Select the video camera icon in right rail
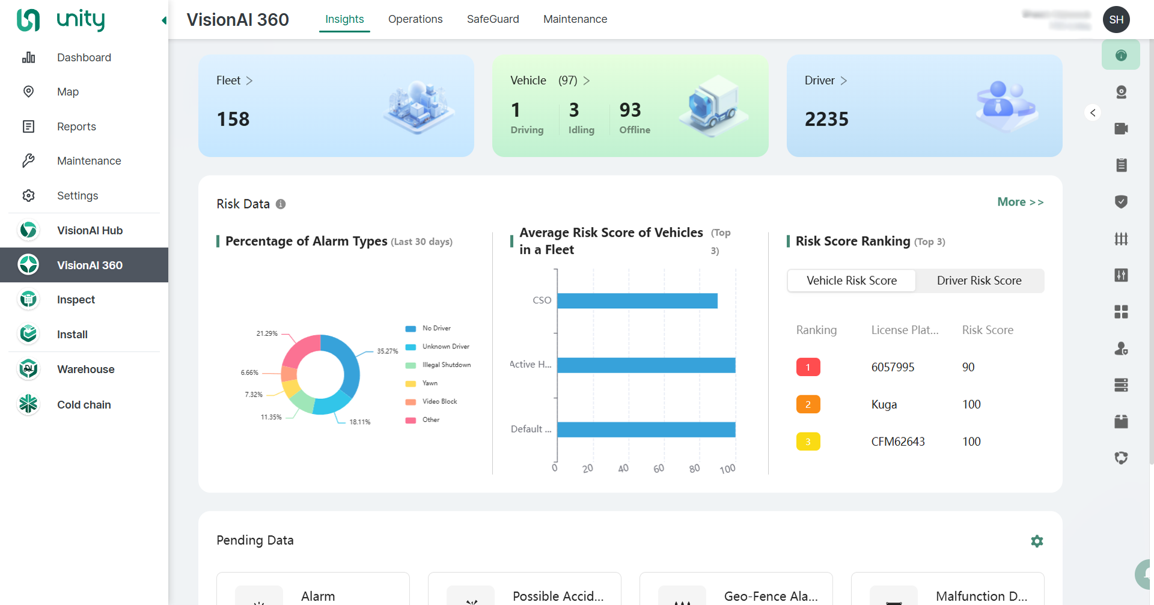The height and width of the screenshot is (605, 1154). pyautogui.click(x=1121, y=129)
